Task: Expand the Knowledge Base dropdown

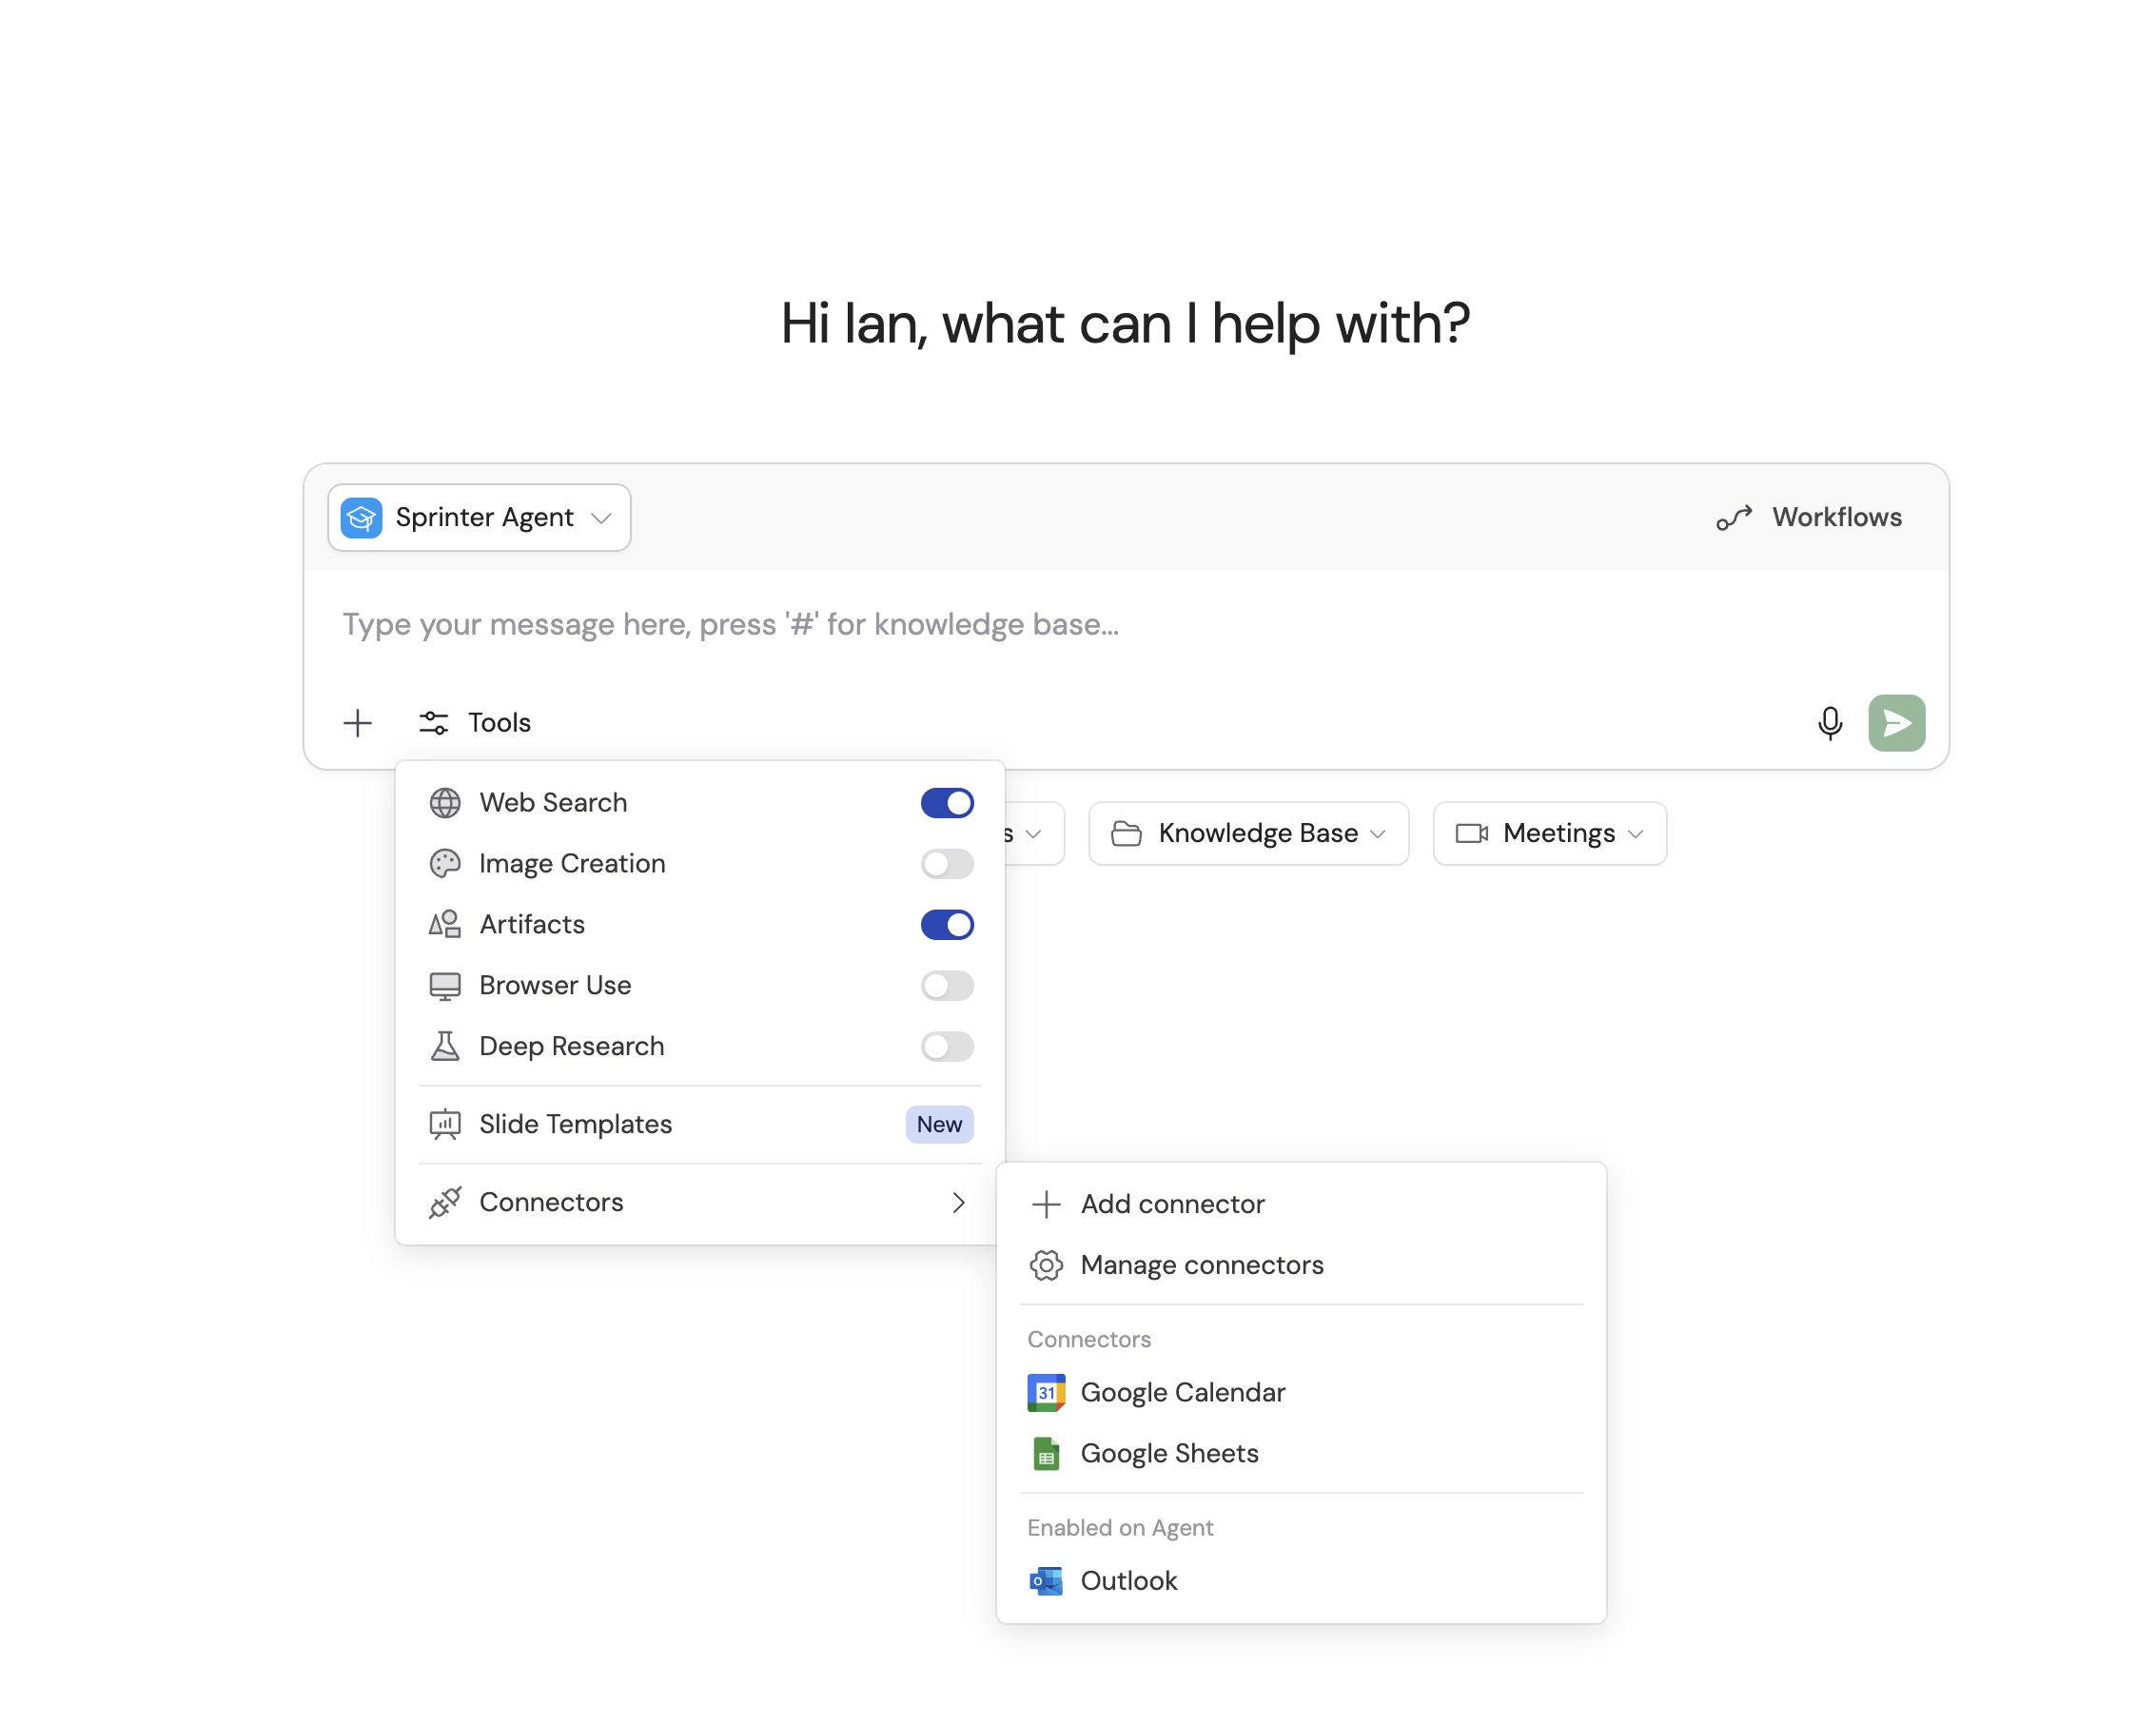Action: (x=1248, y=833)
